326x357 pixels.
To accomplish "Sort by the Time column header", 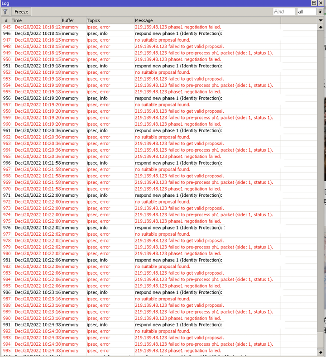I will pos(36,20).
